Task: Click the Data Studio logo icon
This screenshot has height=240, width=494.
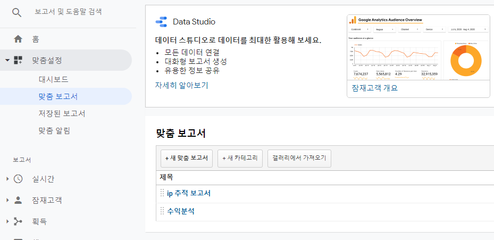Action: [161, 22]
